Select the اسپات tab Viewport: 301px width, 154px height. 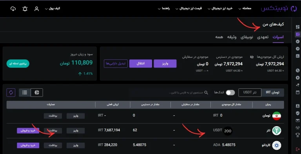278,37
